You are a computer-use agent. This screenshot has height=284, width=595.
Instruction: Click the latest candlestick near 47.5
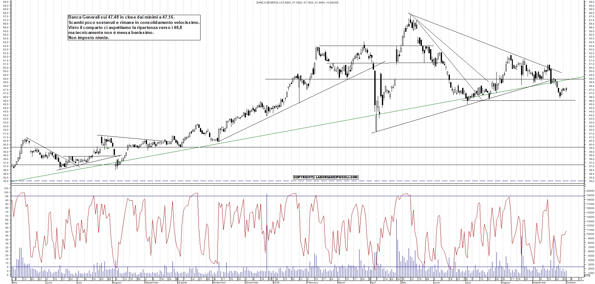(x=566, y=90)
